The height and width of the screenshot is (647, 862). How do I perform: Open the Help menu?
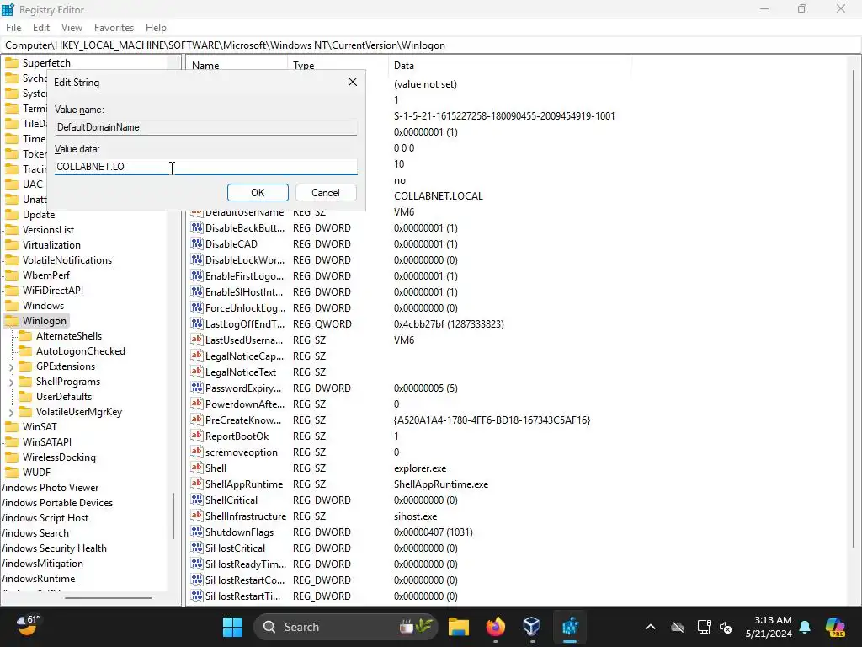pos(156,28)
